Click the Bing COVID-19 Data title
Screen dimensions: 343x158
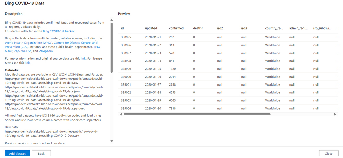click(25, 3)
